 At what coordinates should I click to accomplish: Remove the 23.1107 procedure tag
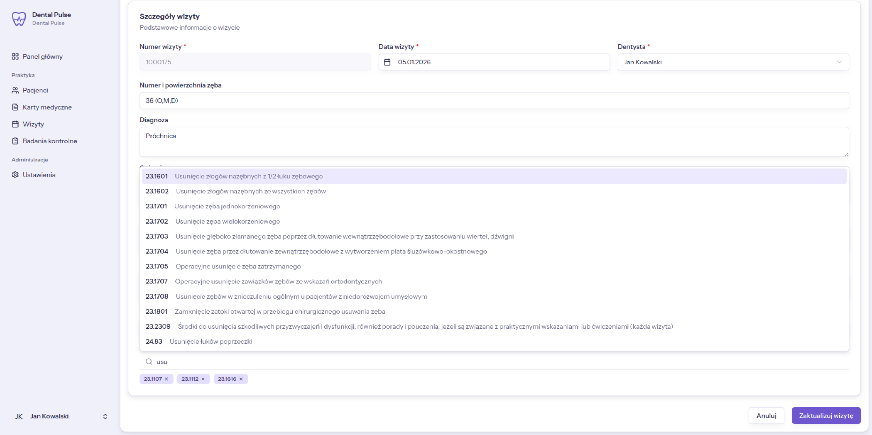(x=167, y=379)
